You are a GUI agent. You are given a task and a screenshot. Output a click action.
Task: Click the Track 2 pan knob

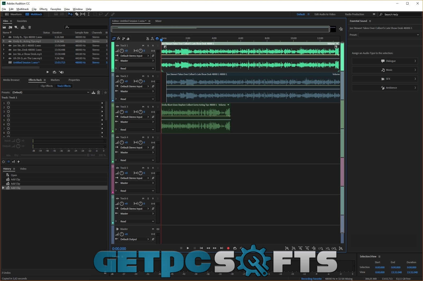coord(140,81)
